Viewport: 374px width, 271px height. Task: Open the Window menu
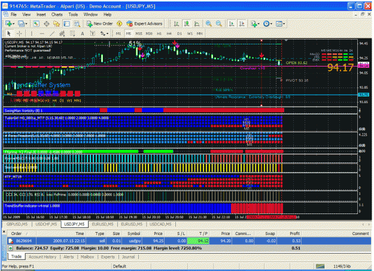pos(90,14)
